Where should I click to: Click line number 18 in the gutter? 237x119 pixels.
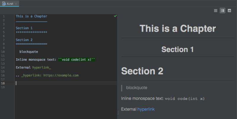3,83
